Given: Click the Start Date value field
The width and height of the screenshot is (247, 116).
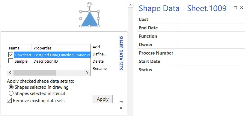Looking at the screenshot, I should pos(211,61).
